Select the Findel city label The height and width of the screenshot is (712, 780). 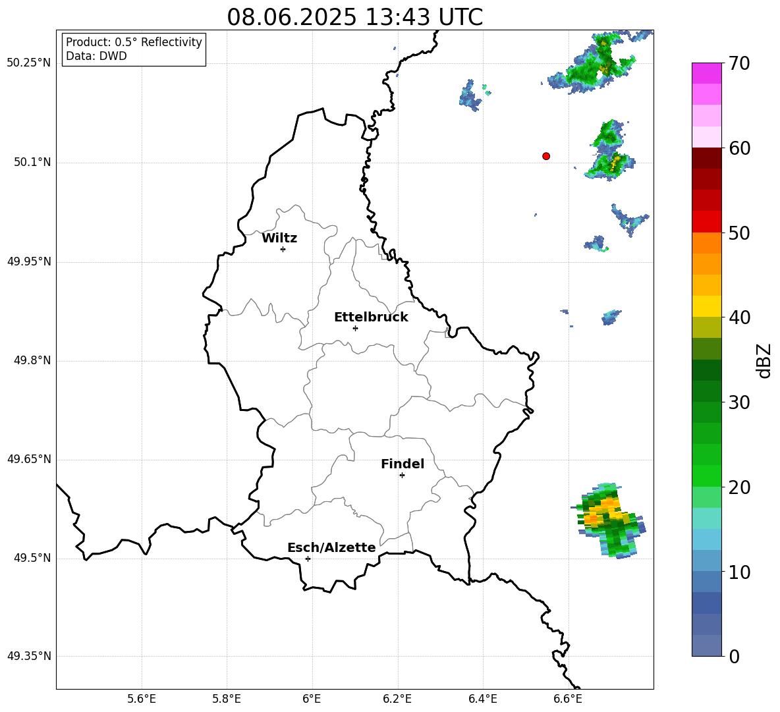403,464
